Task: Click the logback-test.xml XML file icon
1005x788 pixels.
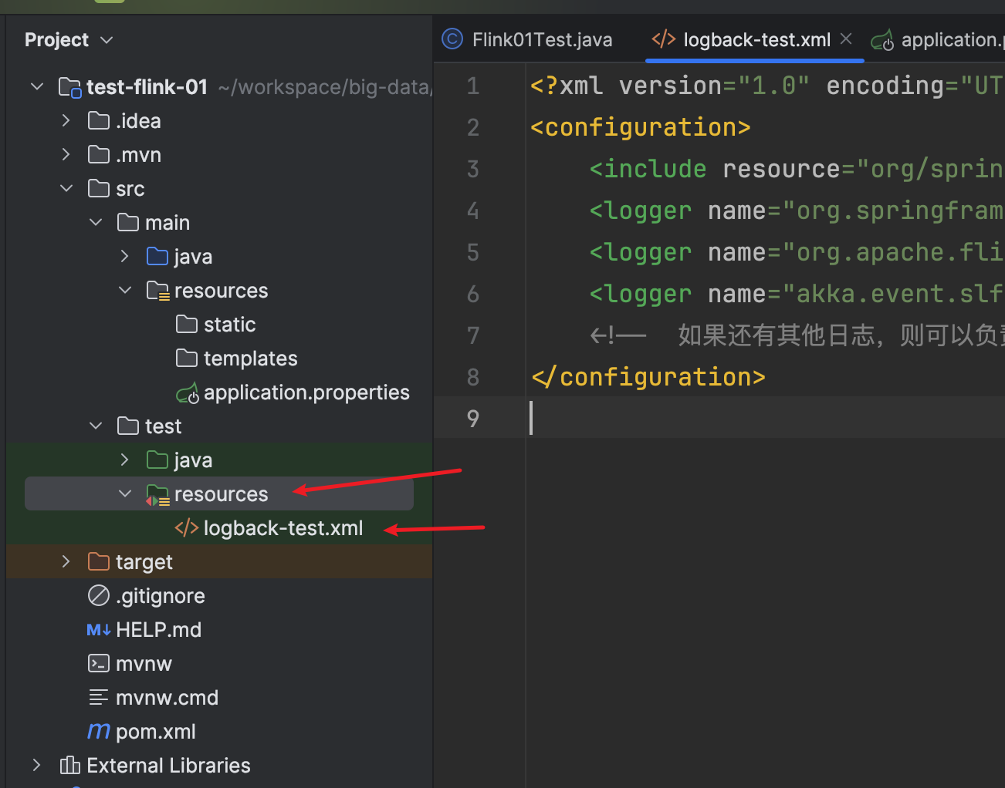Action: [x=187, y=528]
